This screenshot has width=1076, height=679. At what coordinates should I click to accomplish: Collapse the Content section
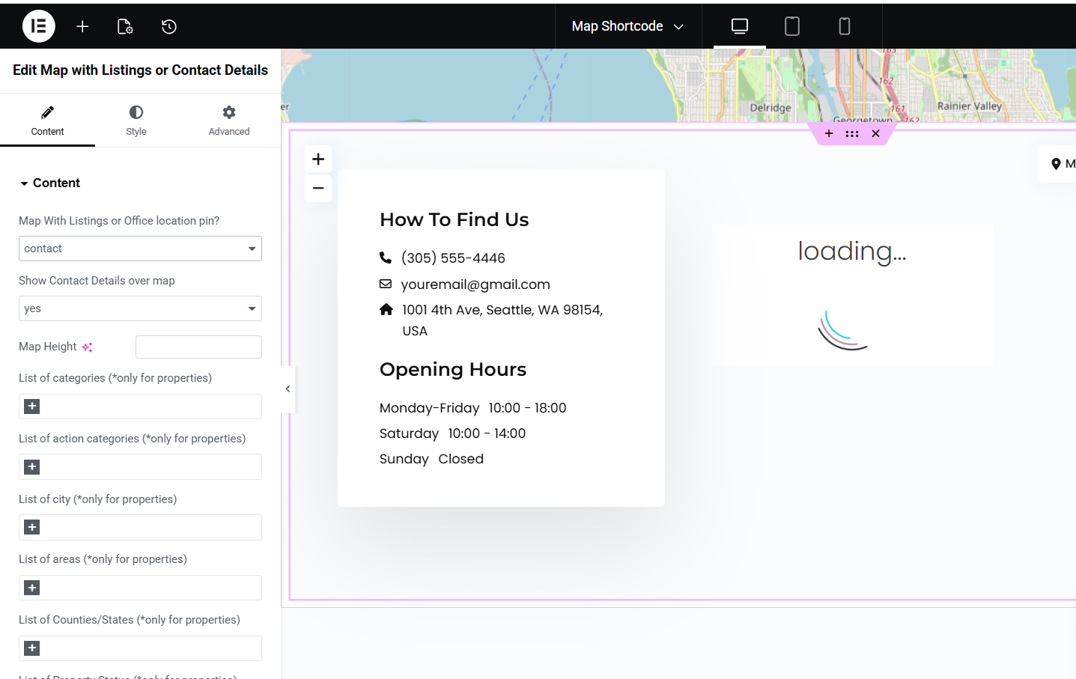pyautogui.click(x=50, y=183)
